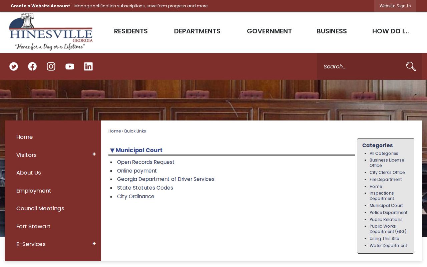Open the Business menu

coord(332,31)
